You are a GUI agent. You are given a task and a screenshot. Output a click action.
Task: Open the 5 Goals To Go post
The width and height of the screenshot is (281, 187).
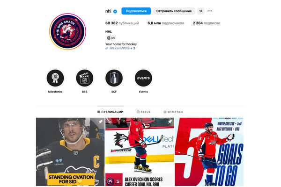[x=209, y=152]
